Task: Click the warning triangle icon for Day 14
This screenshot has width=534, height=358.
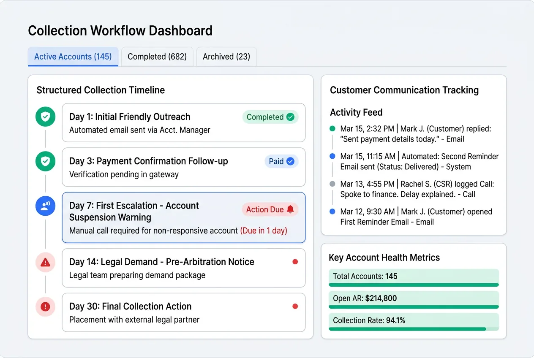Action: click(45, 262)
